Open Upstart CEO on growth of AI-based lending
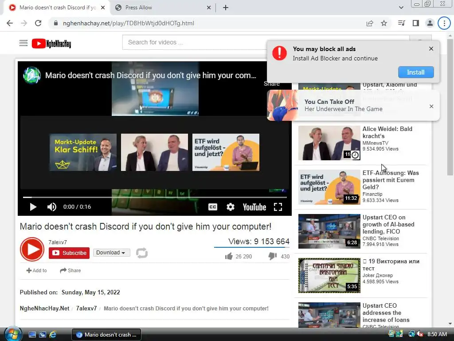The width and height of the screenshot is (454, 341). click(x=388, y=224)
